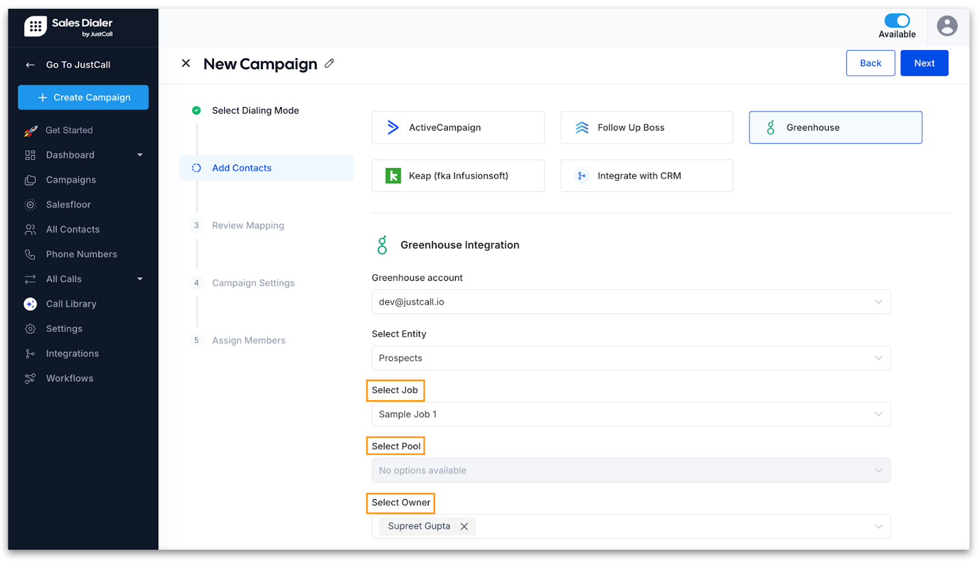Screen dimensions: 980x561
Task: Open Integrations in sidebar
Action: (x=72, y=354)
